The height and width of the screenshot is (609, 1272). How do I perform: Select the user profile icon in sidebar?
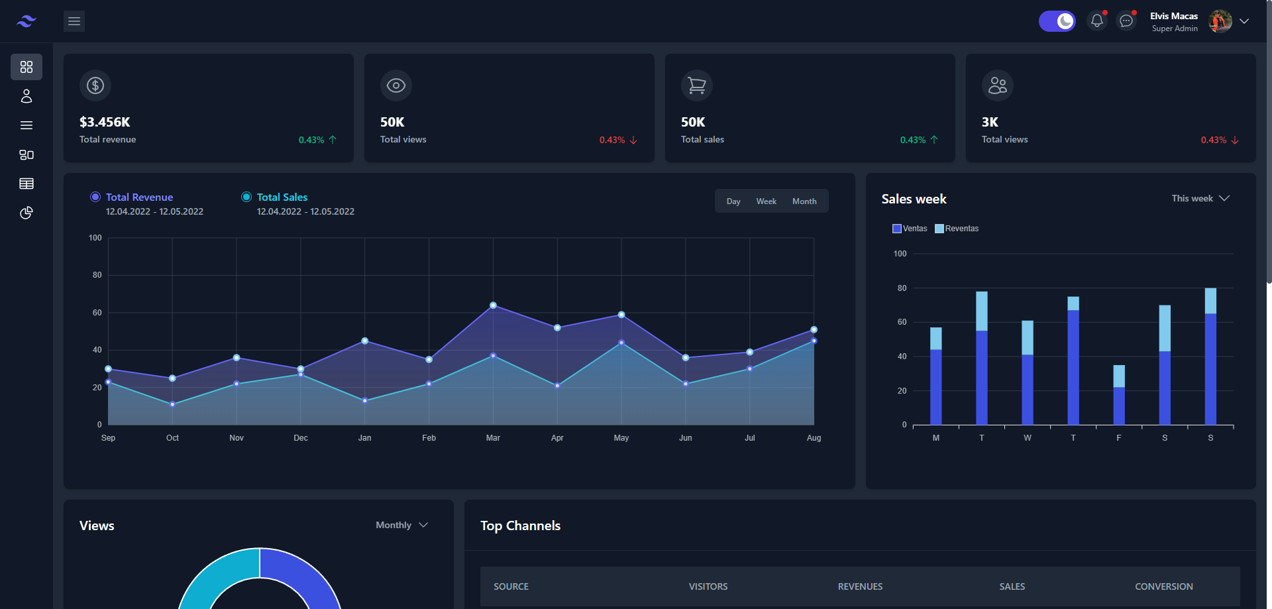(x=26, y=96)
